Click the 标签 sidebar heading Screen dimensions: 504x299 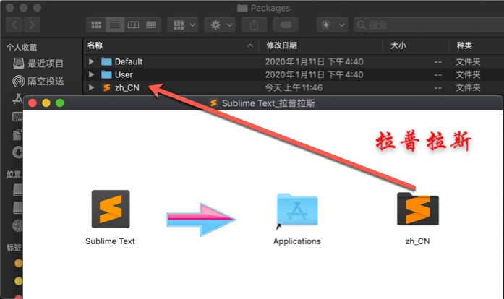(x=14, y=248)
